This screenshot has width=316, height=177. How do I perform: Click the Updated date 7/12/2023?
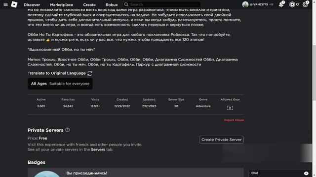tap(149, 106)
